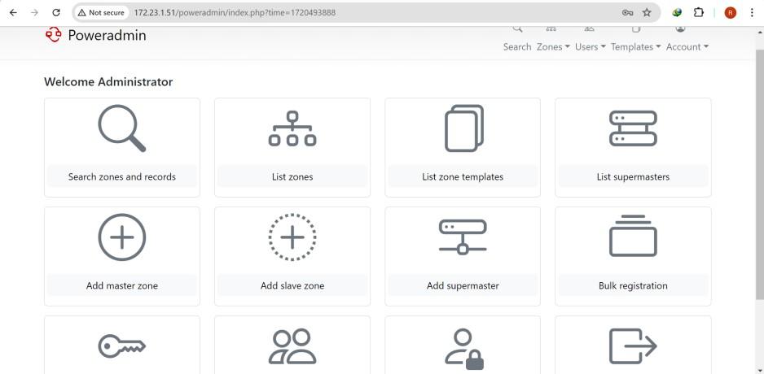Image resolution: width=764 pixels, height=374 pixels.
Task: Click the Add slave zone button
Action: (292, 285)
